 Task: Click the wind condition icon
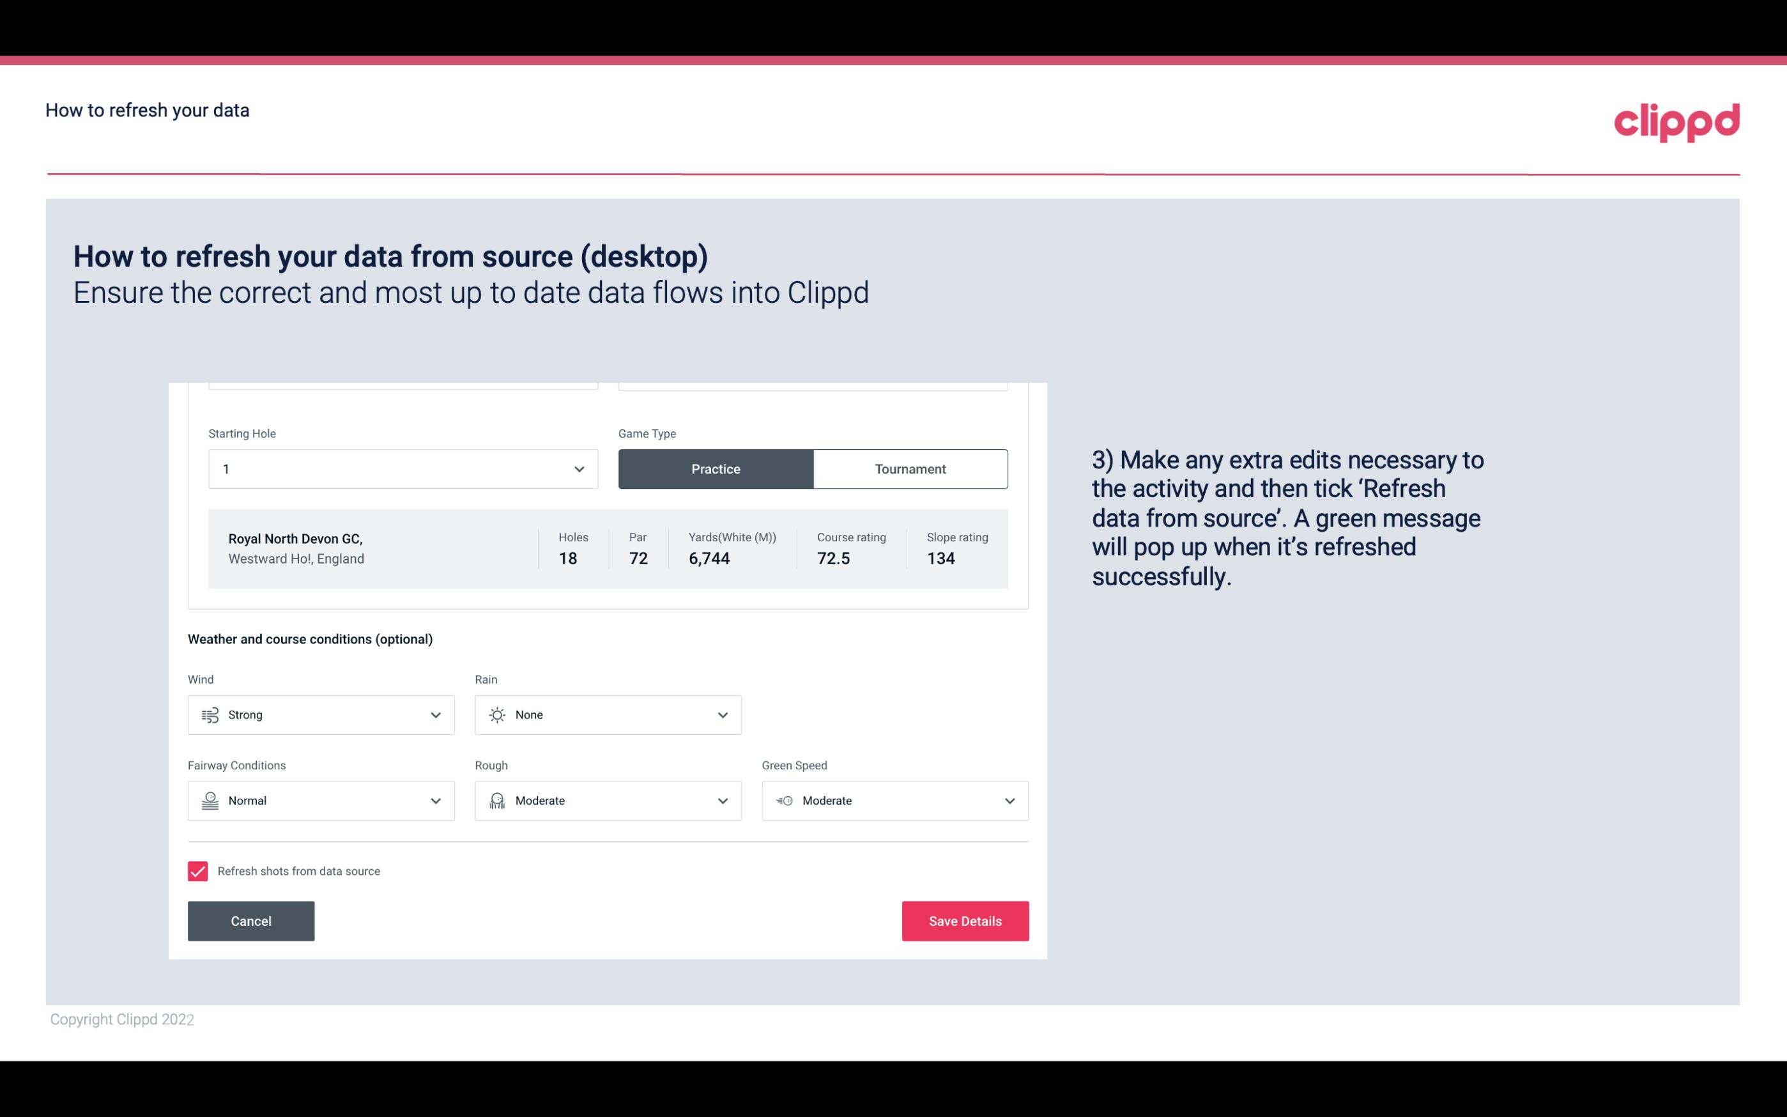tap(210, 714)
